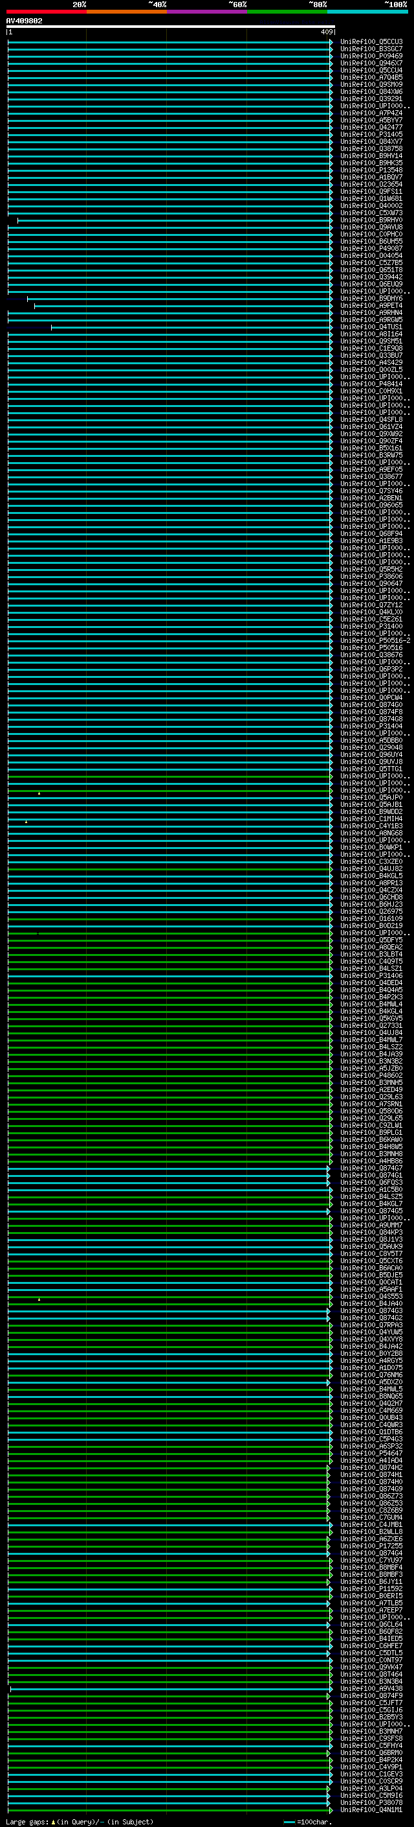This screenshot has width=414, height=1827.
Task: Click the 409 end position label
Action: (x=326, y=32)
